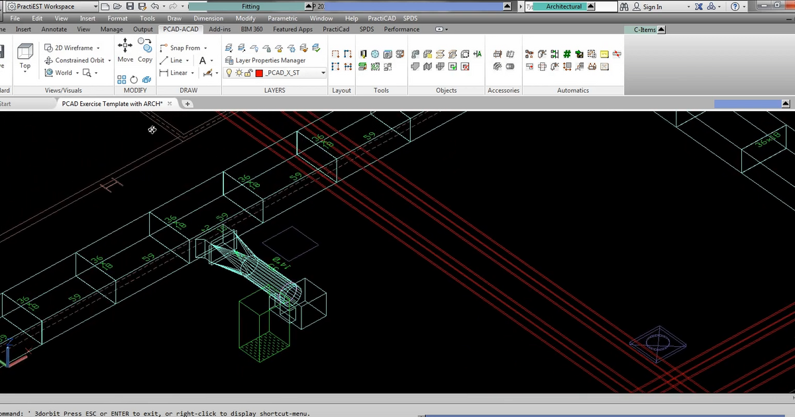
Task: Select the Snap From tool
Action: pos(184,48)
